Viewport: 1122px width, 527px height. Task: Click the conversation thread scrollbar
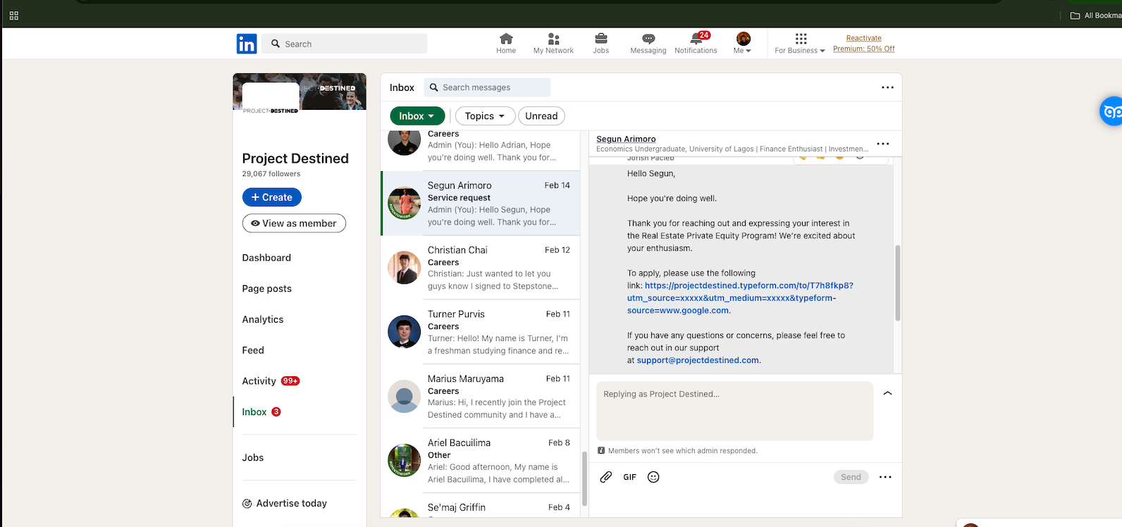[x=897, y=283]
